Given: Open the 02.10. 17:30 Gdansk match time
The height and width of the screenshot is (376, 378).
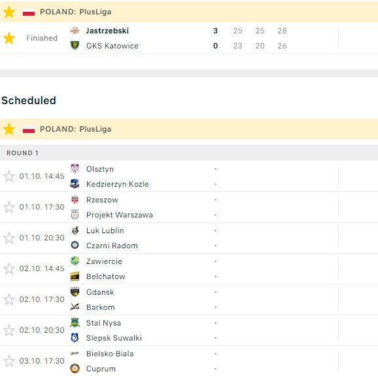Looking at the screenshot, I should 42,299.
